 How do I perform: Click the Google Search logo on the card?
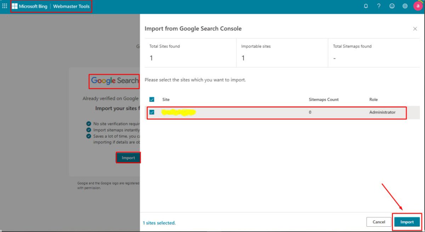[115, 81]
